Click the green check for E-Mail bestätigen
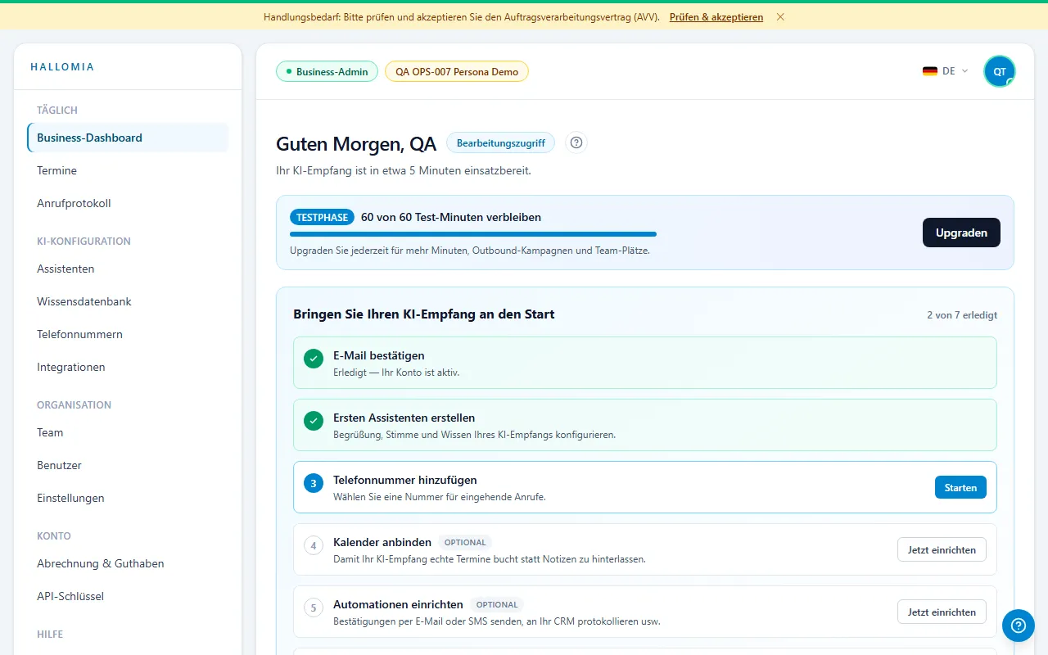The width and height of the screenshot is (1048, 655). 313,359
